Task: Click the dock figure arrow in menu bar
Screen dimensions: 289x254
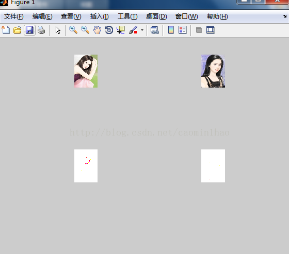Action: 284,16
